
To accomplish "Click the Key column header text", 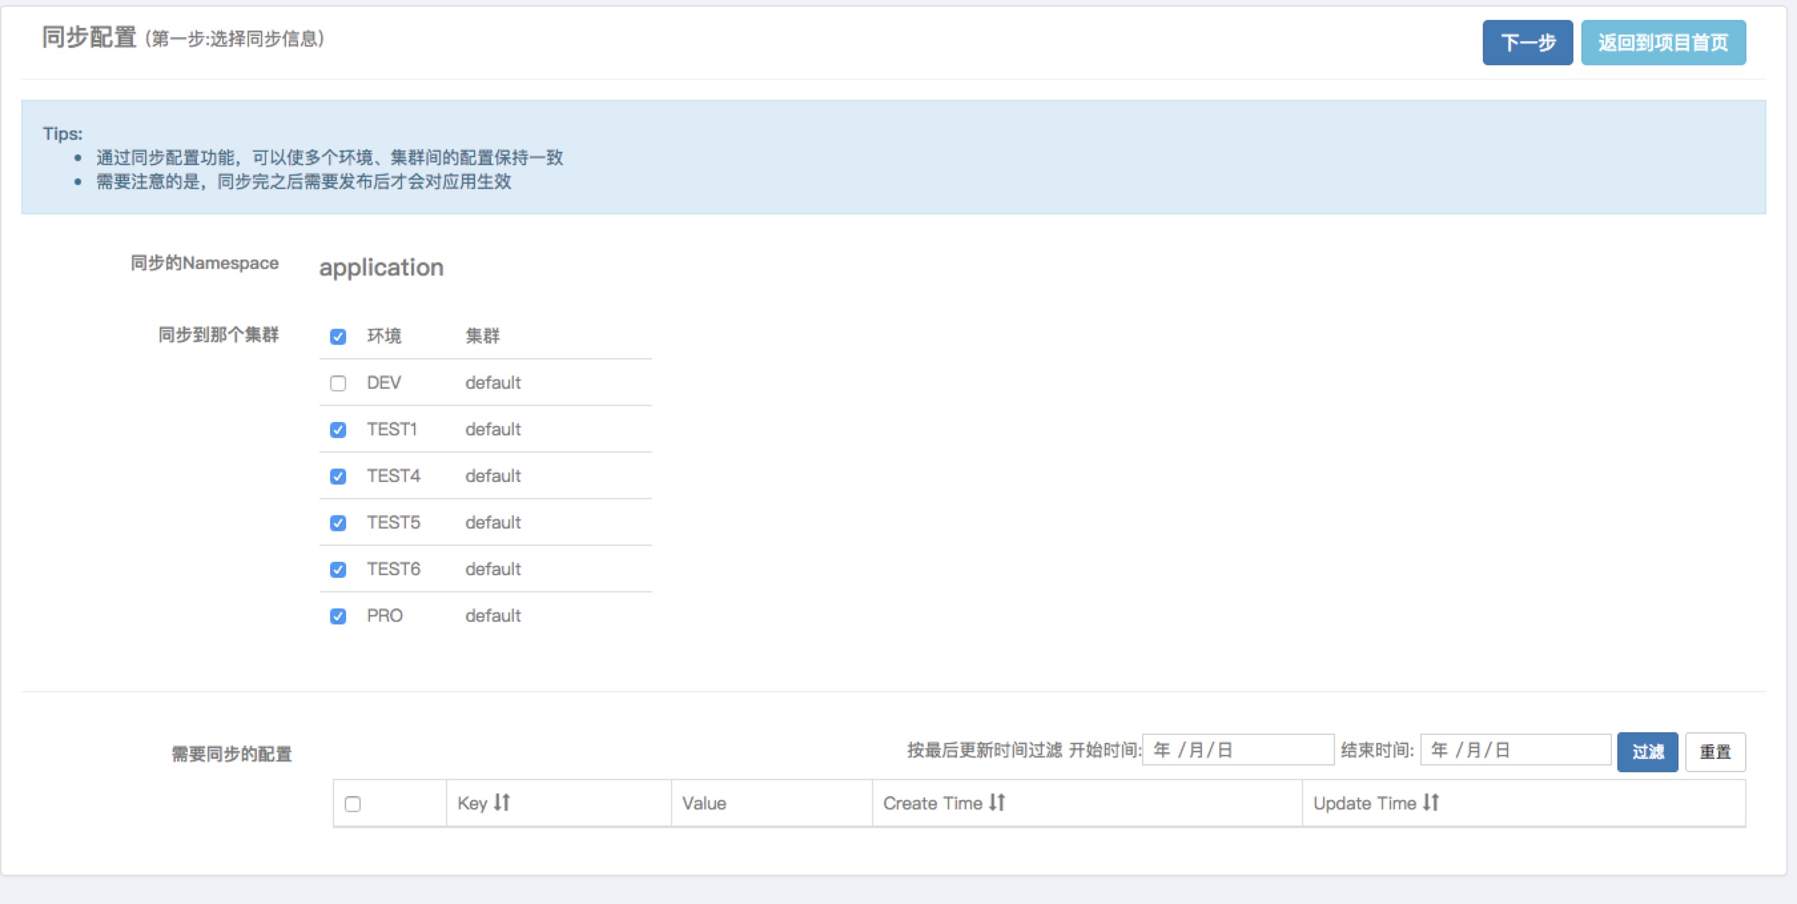I will click(x=473, y=803).
